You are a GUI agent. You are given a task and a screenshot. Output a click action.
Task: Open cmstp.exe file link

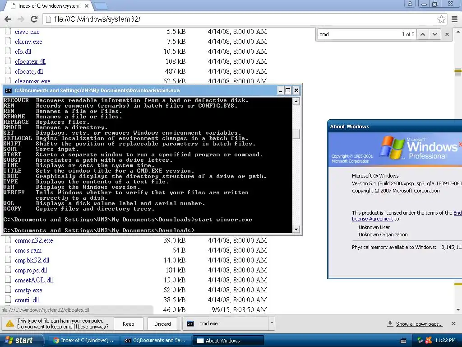coord(28,290)
